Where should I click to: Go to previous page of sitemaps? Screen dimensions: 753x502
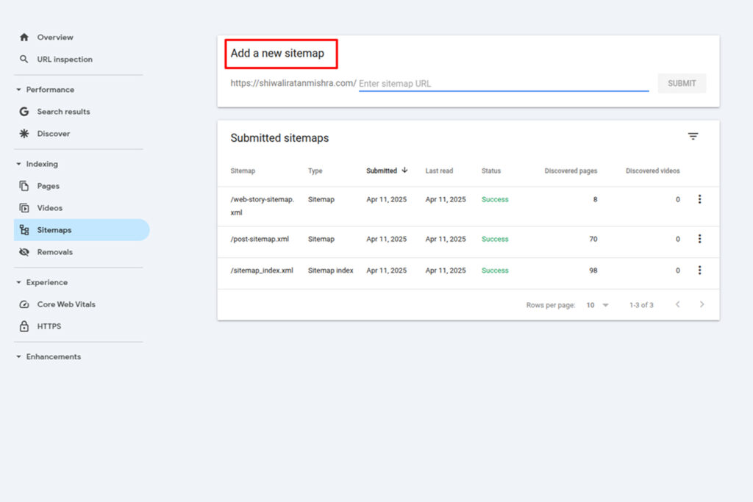point(677,304)
